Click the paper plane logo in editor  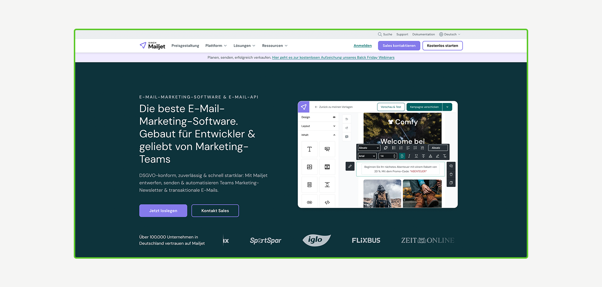[304, 107]
